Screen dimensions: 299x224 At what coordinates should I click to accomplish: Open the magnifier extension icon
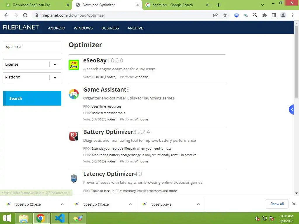coord(255,15)
